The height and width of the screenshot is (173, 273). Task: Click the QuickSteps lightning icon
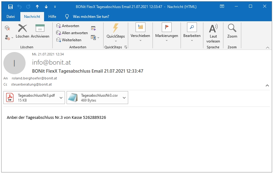coord(116,28)
